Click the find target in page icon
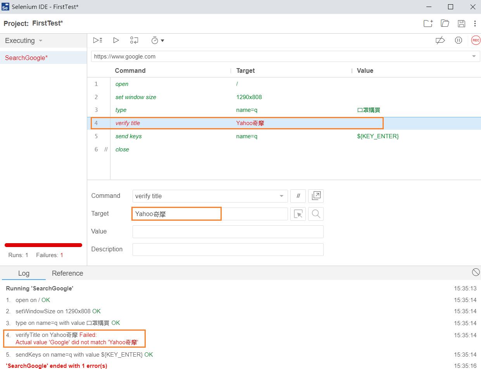The image size is (481, 369). click(316, 214)
